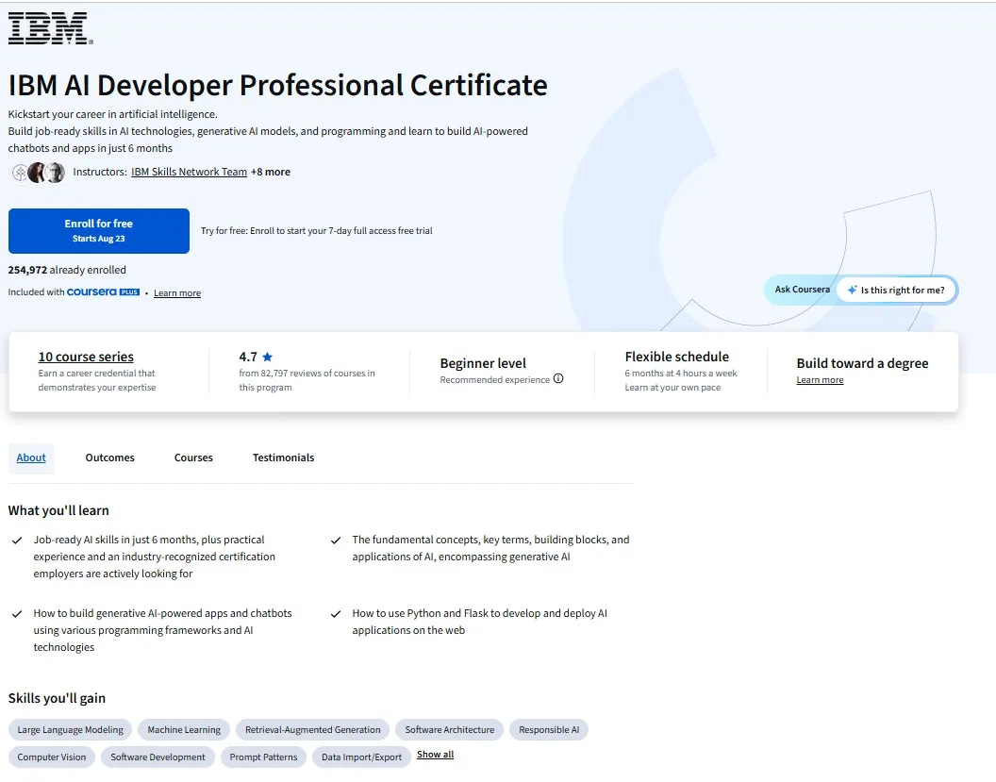Switch to the Courses tab
The image size is (996, 782).
coord(193,458)
